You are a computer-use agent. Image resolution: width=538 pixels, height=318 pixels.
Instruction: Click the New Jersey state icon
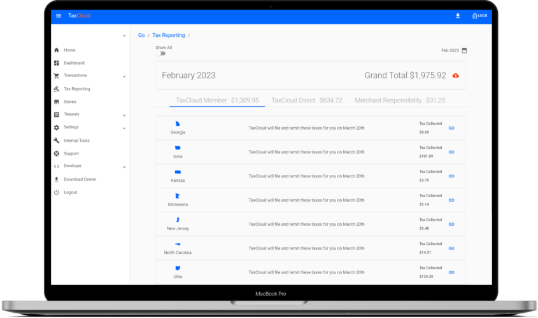pos(178,220)
